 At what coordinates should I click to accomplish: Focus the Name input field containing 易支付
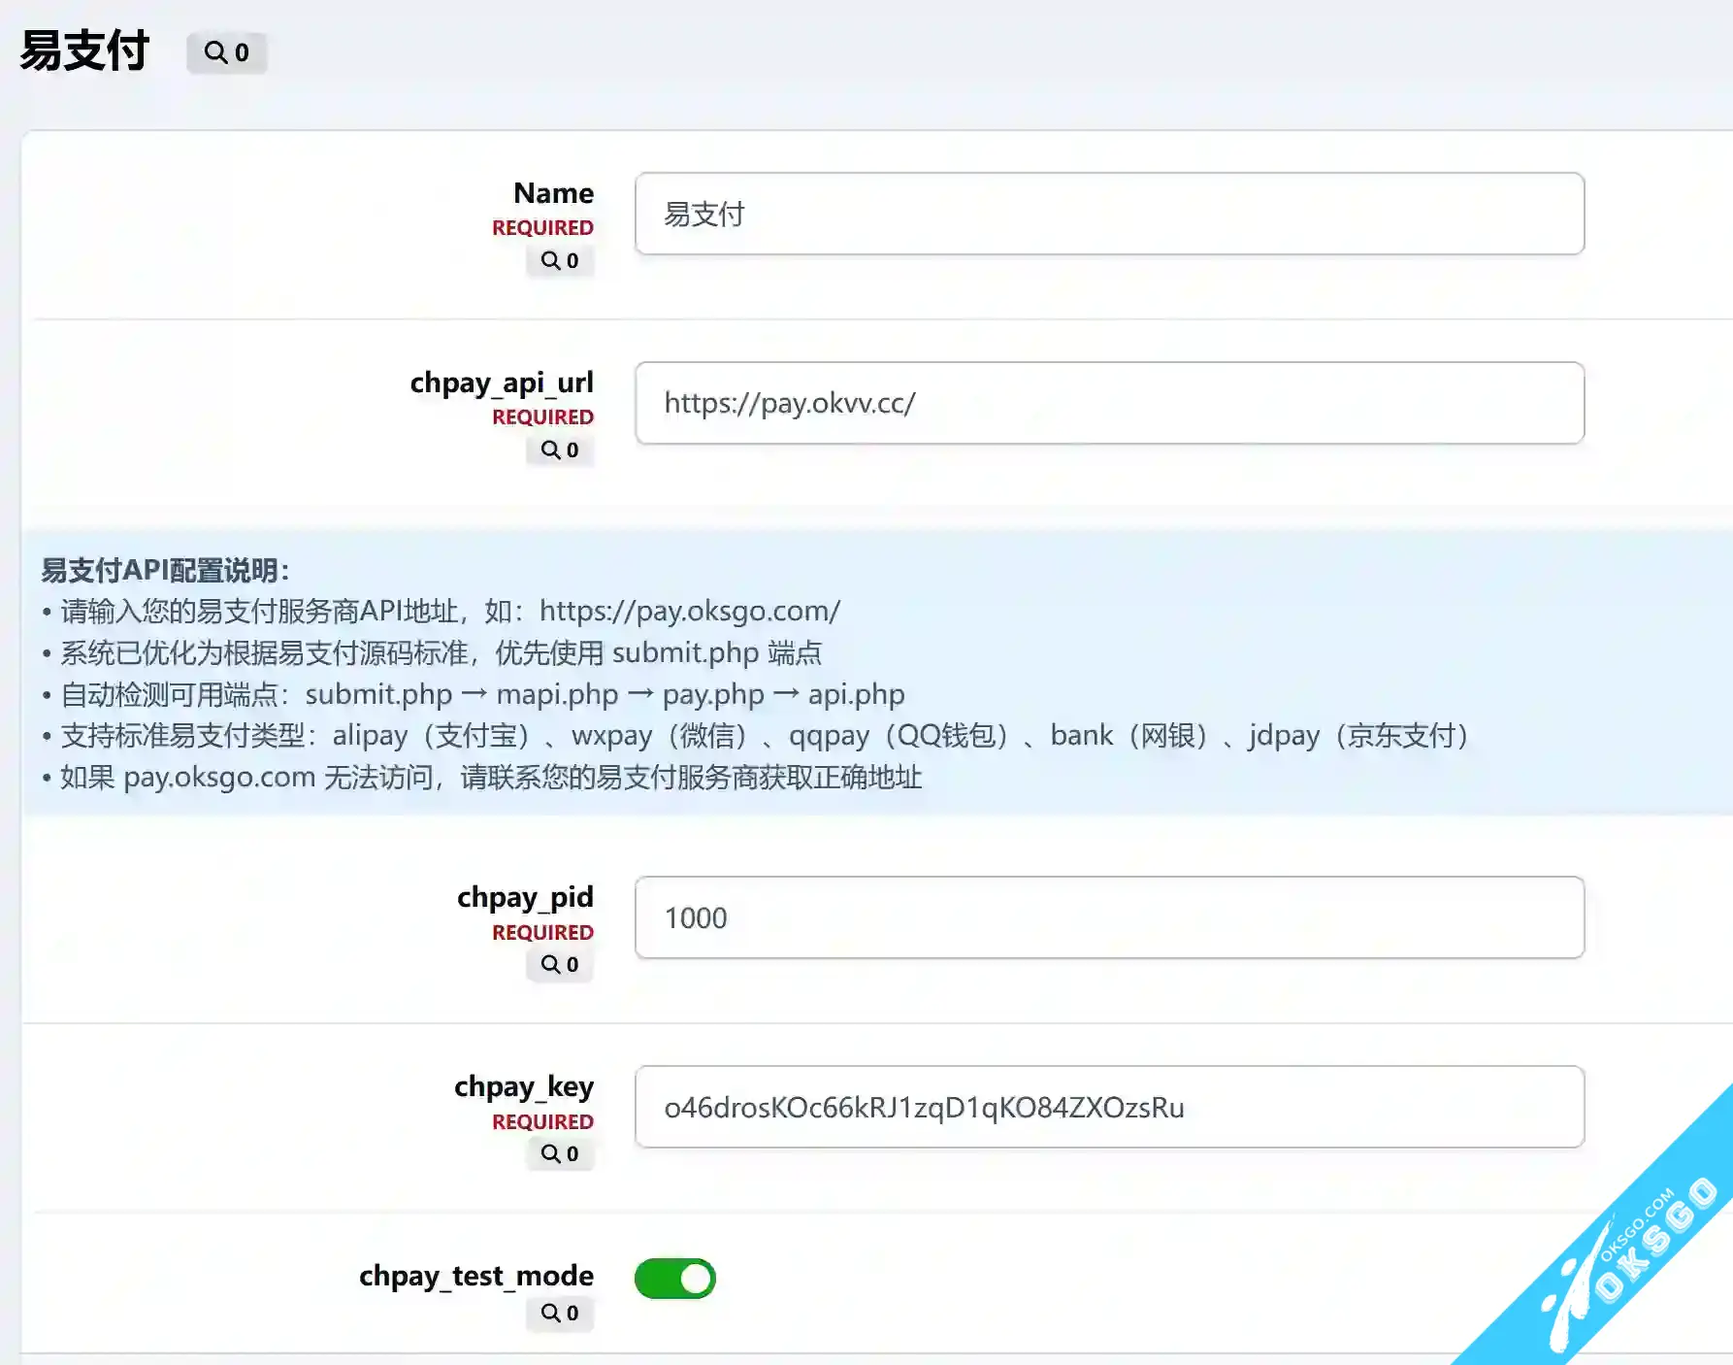pyautogui.click(x=1109, y=214)
